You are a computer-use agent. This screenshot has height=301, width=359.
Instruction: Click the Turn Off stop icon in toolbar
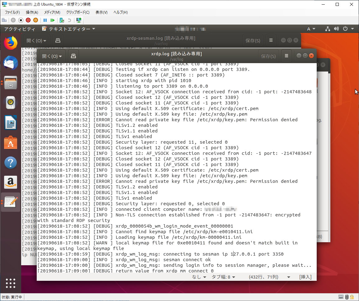click(21, 21)
